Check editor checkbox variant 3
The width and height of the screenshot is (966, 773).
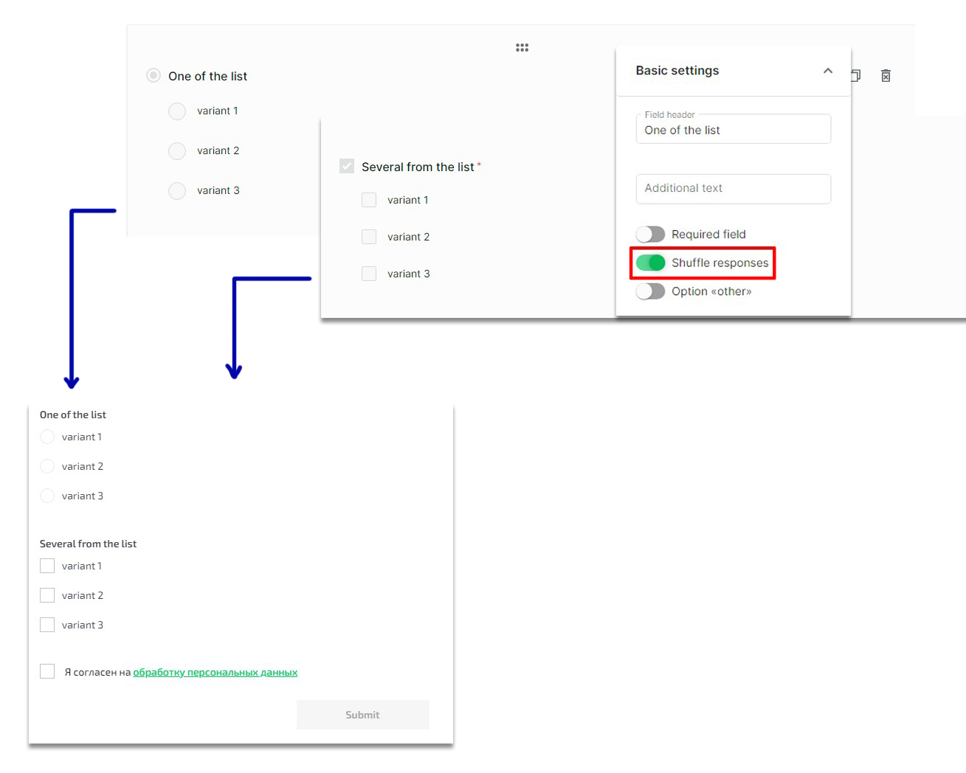(369, 274)
